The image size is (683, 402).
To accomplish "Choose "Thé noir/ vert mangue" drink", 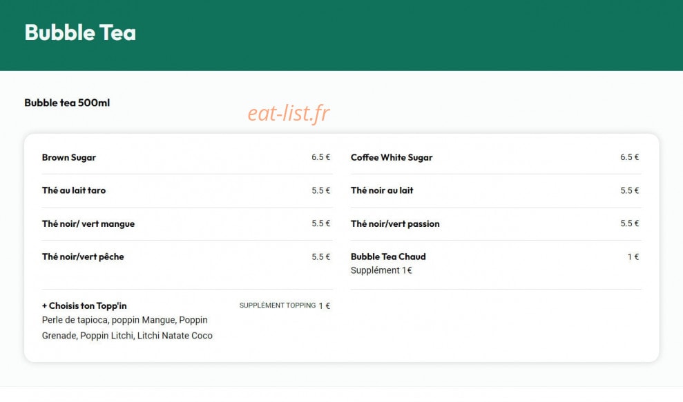I will [88, 224].
